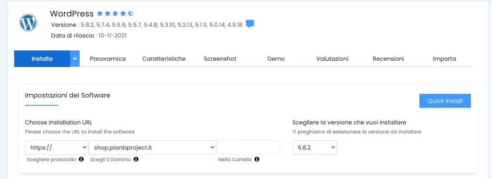This screenshot has width=492, height=179.
Task: Switch to the Recensioni tab
Action: pyautogui.click(x=388, y=59)
